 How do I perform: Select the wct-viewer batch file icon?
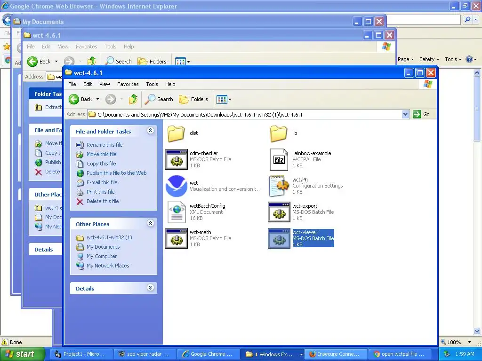click(x=279, y=238)
